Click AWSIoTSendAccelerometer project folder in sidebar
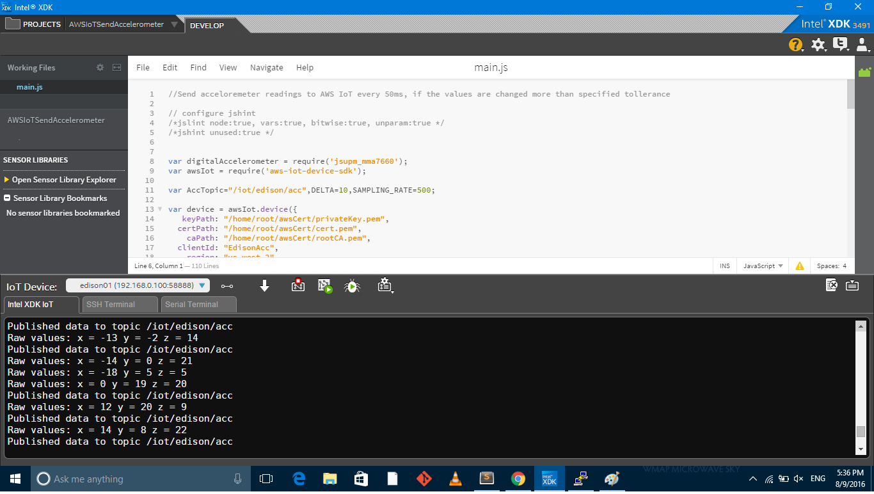This screenshot has height=494, width=874. (56, 120)
